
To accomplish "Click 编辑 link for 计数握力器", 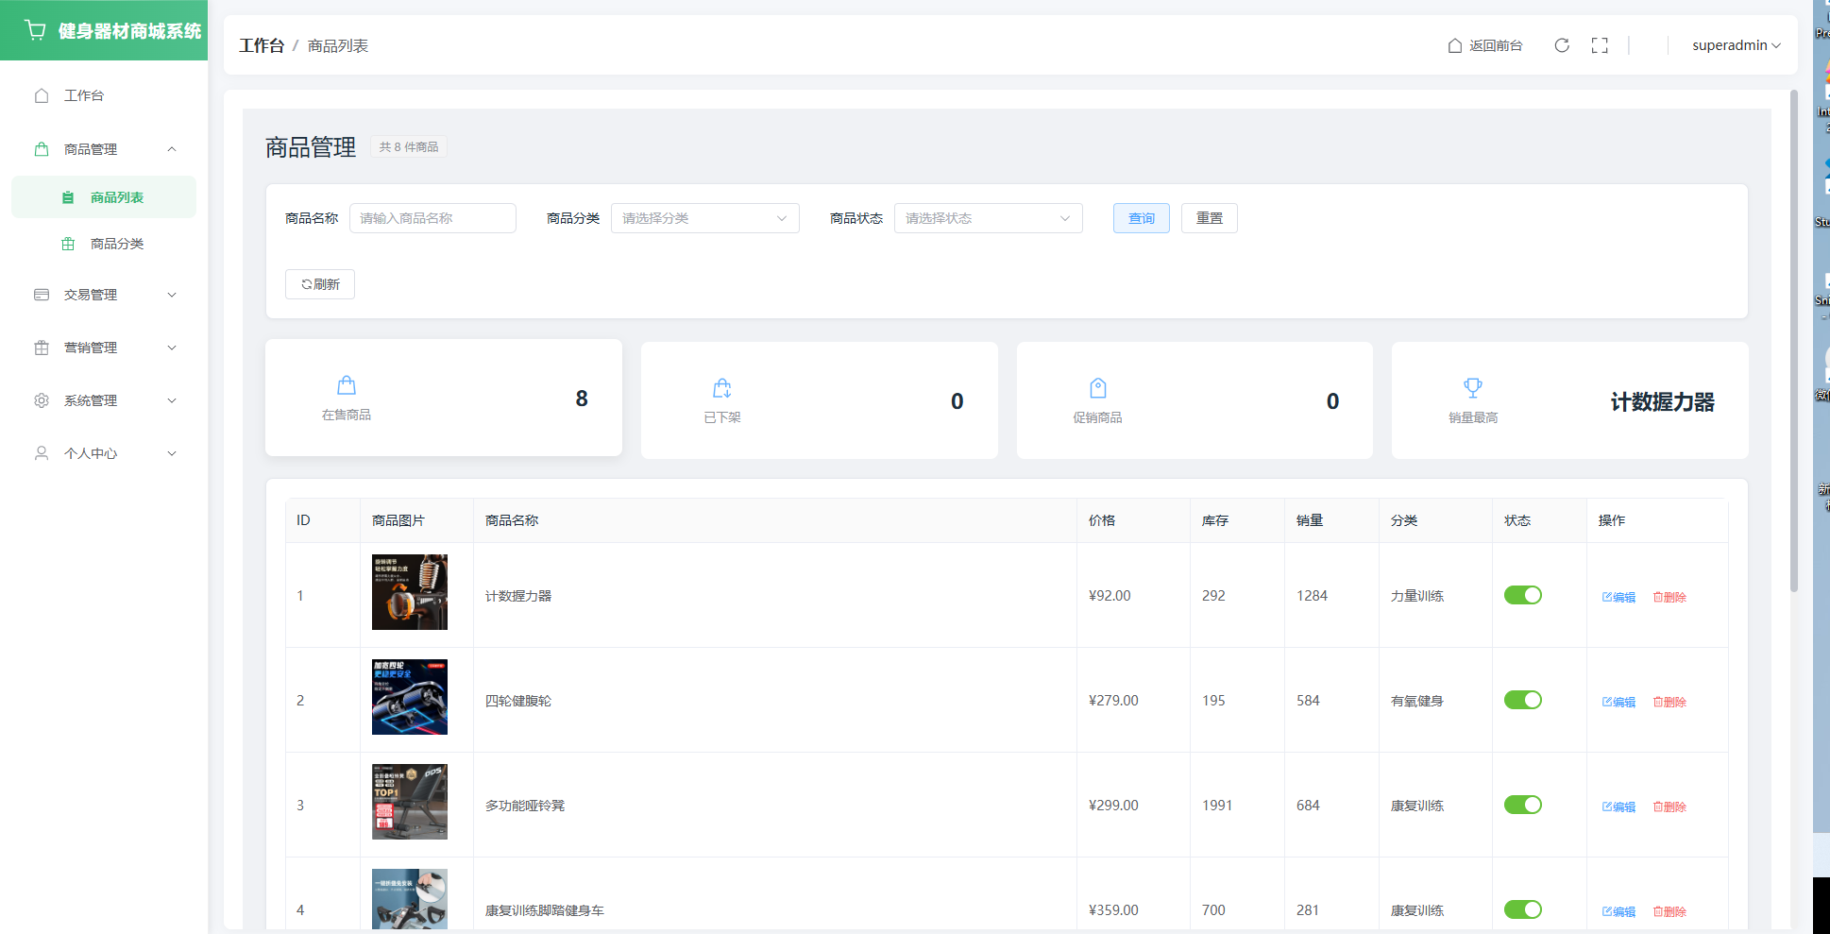I will click(x=1618, y=597).
